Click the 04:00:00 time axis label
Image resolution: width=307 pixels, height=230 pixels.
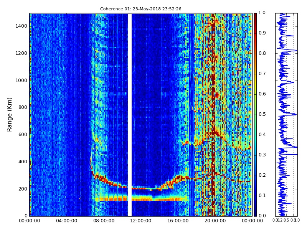(x=66, y=221)
